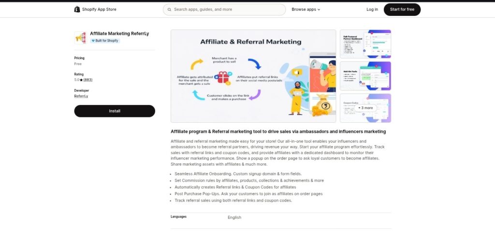Viewport: 495px width, 231px height.
Task: Click the 5.0 star rating value
Action: (78, 80)
